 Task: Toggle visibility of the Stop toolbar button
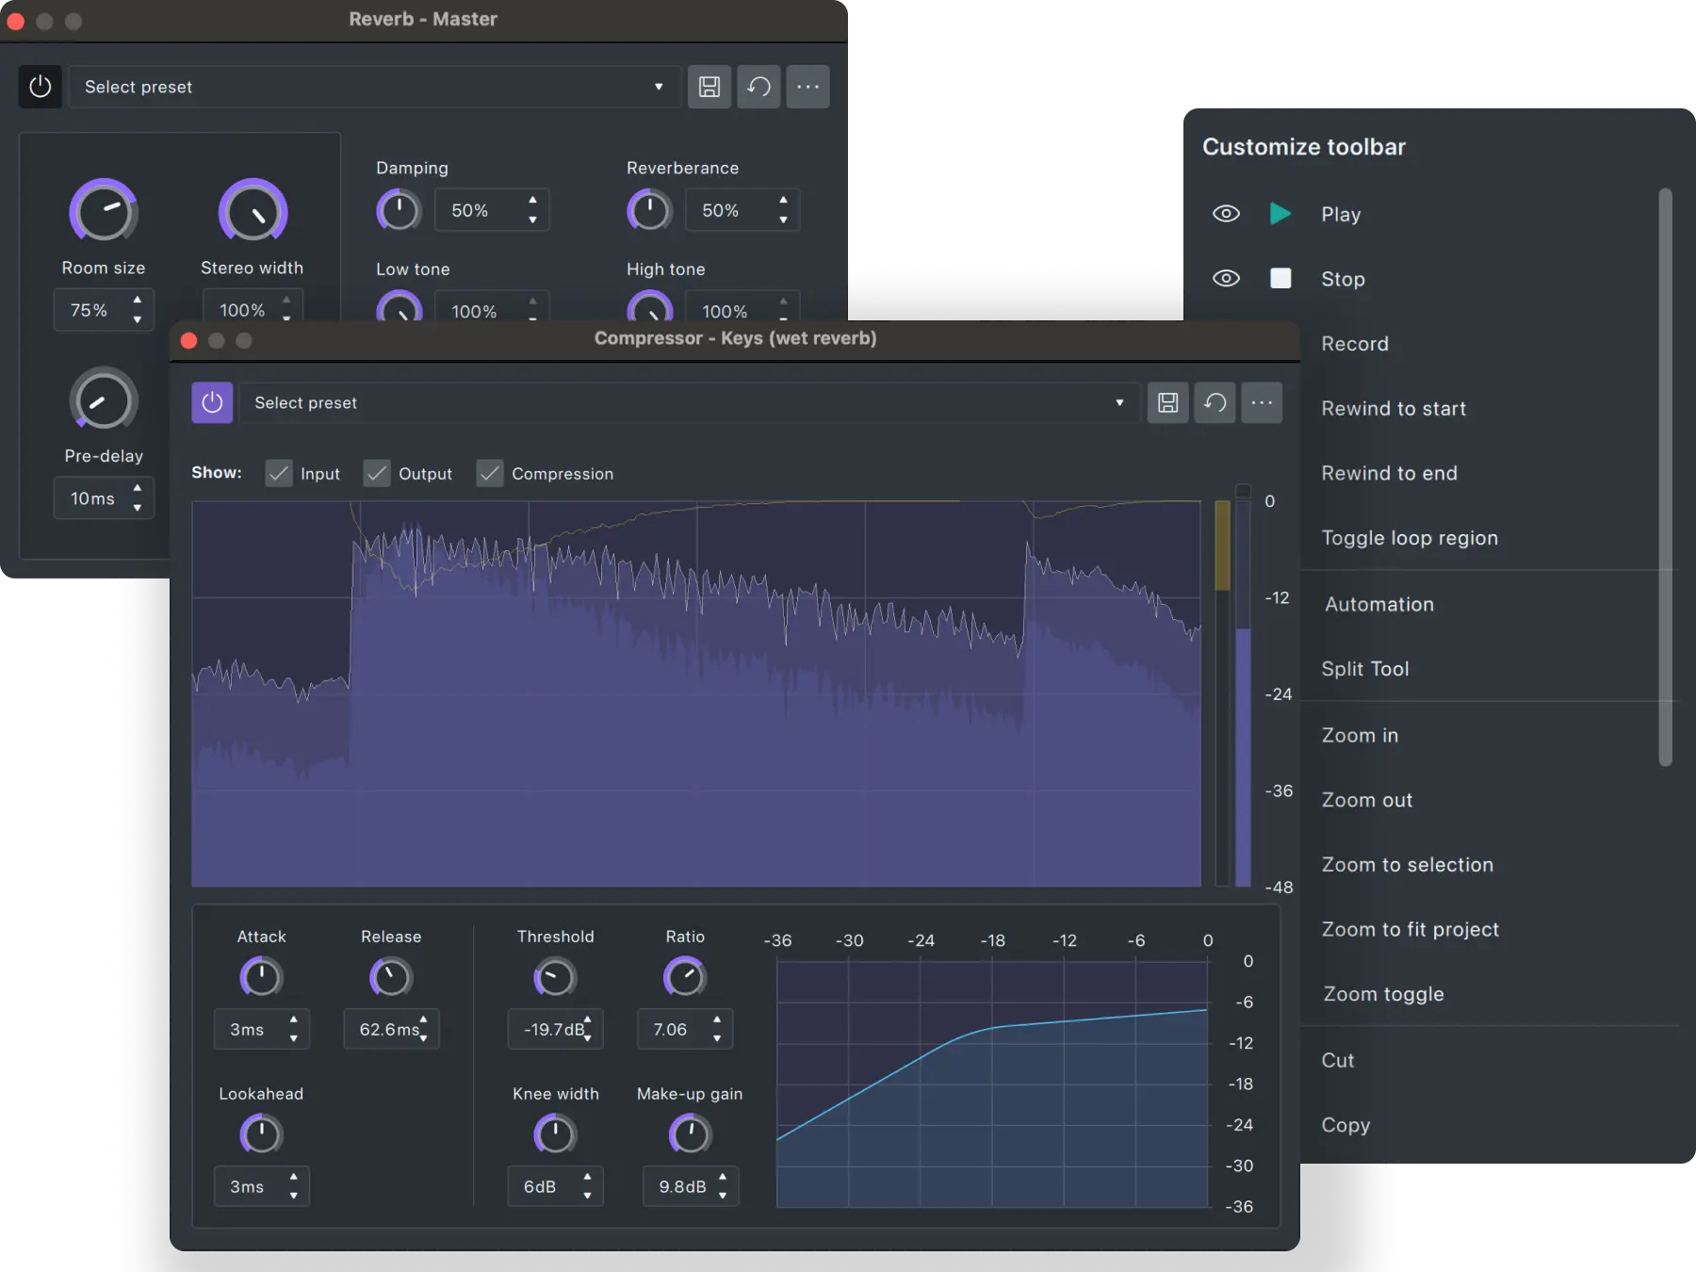coord(1226,279)
